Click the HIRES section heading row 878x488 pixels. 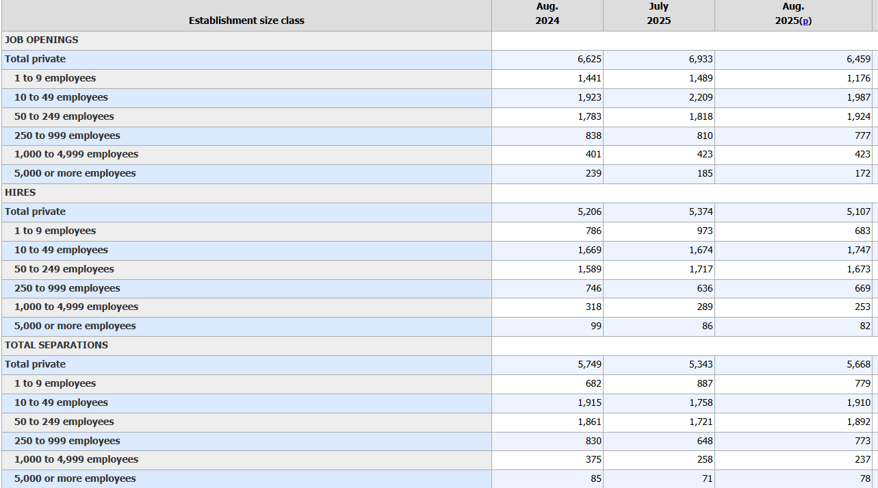pos(21,193)
